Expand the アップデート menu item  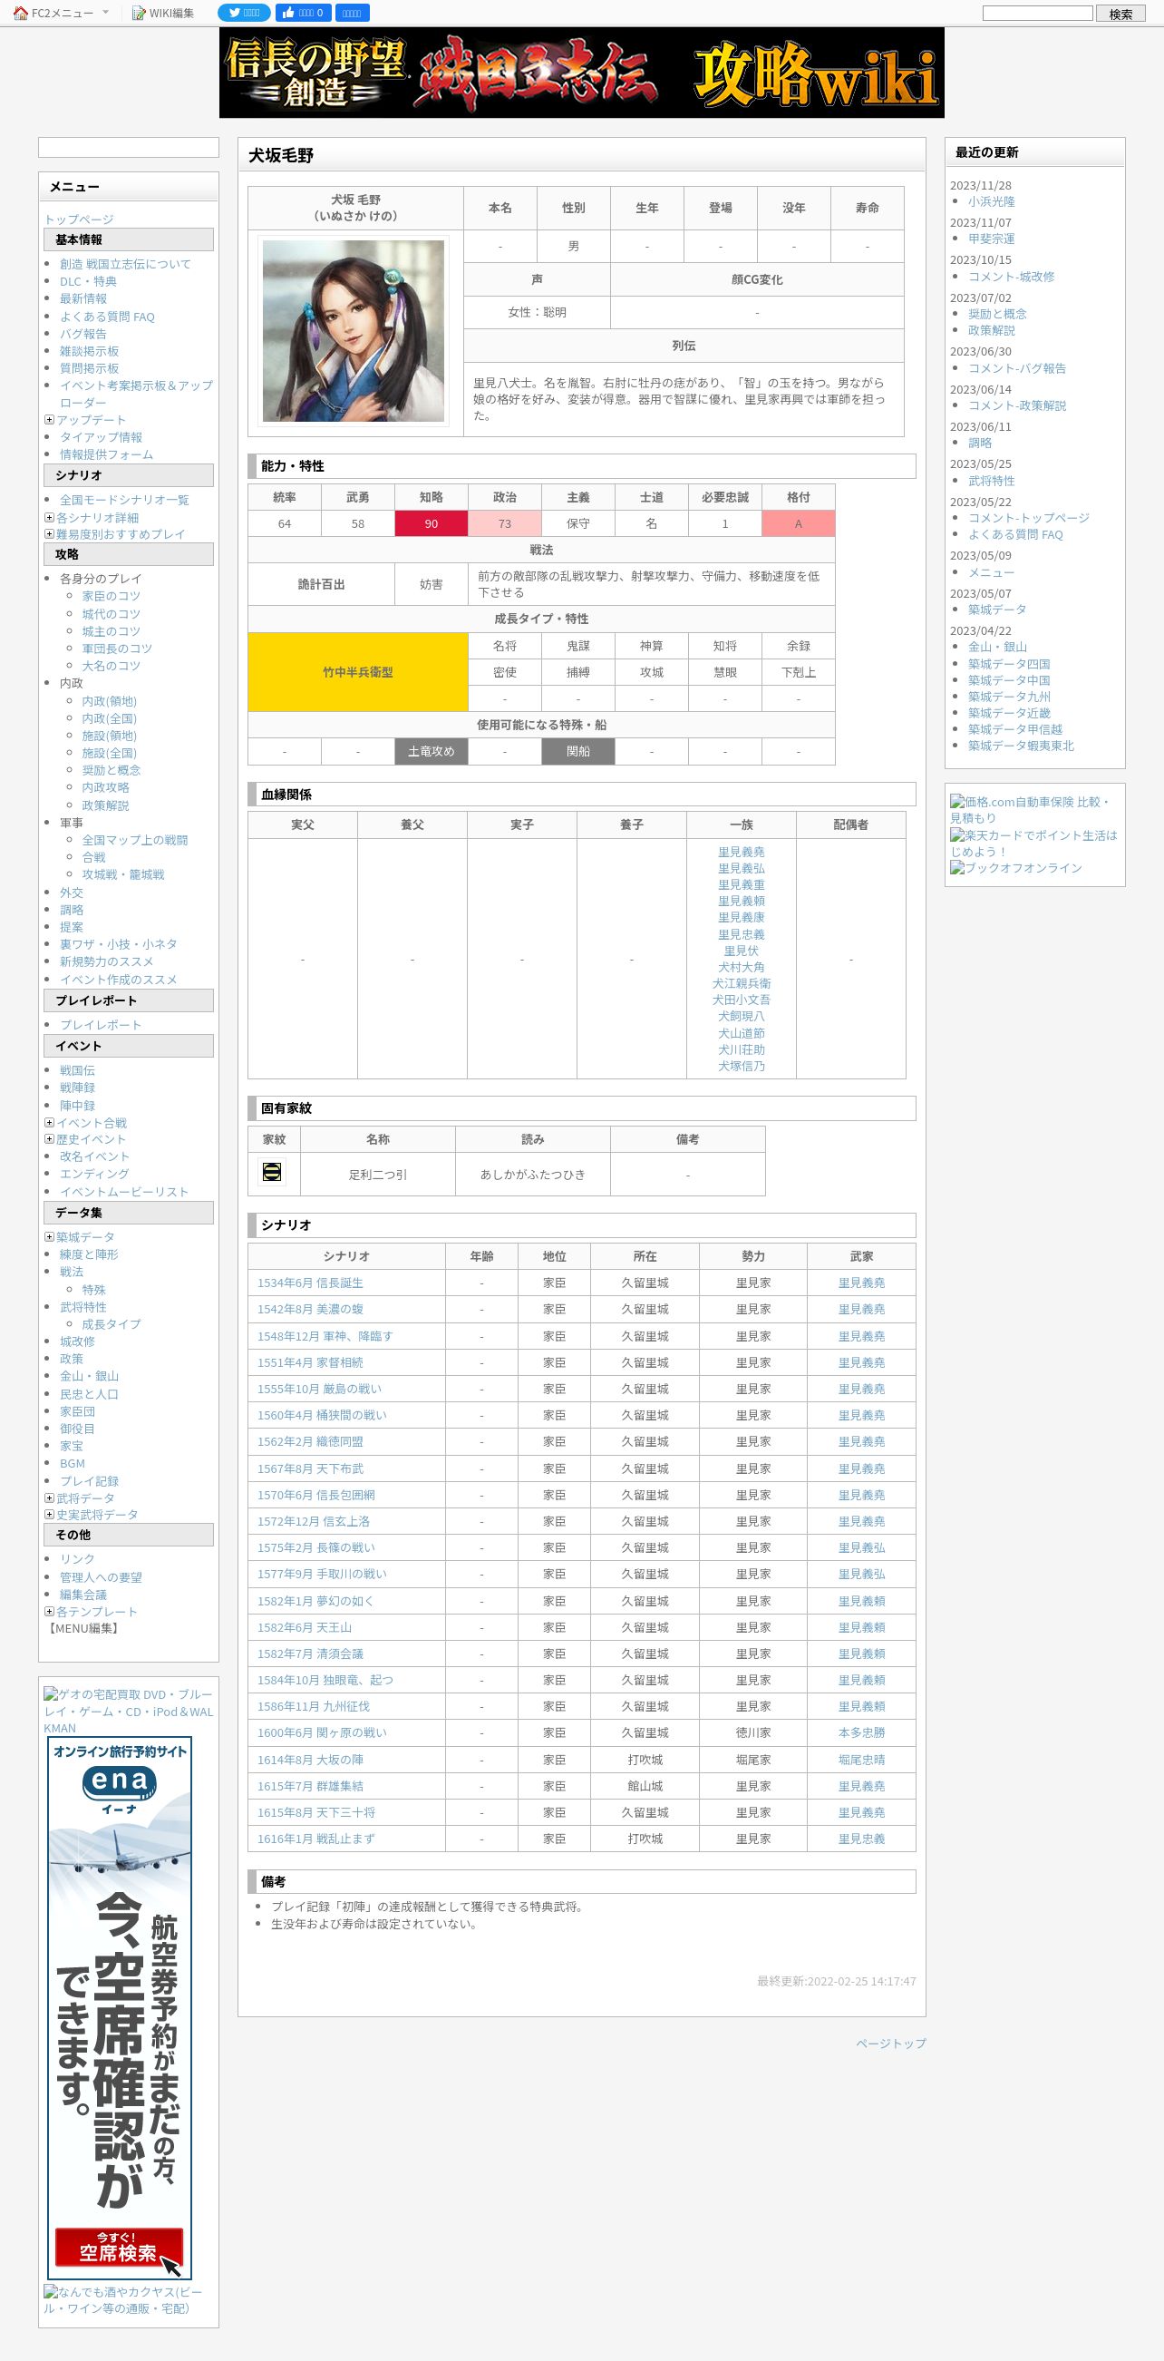point(50,420)
